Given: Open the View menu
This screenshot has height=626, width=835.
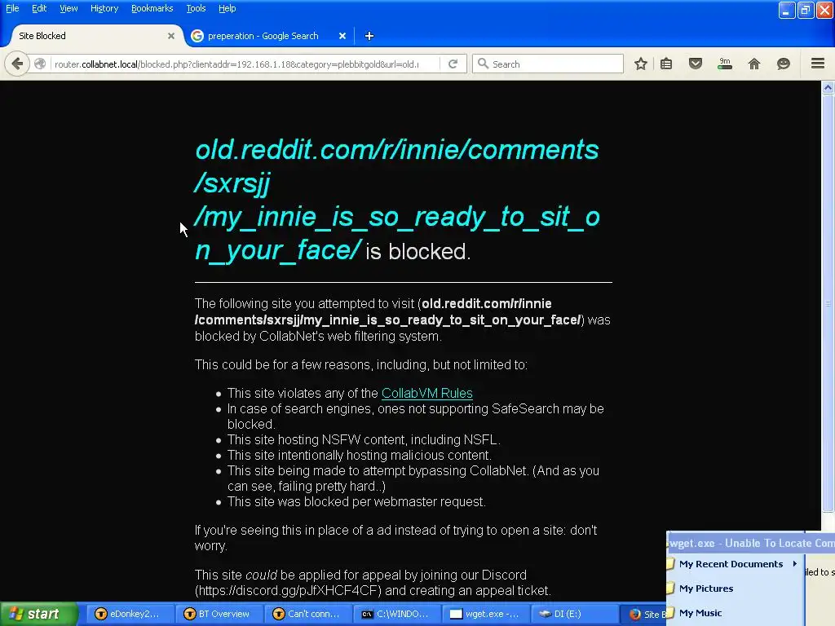Looking at the screenshot, I should 68,8.
